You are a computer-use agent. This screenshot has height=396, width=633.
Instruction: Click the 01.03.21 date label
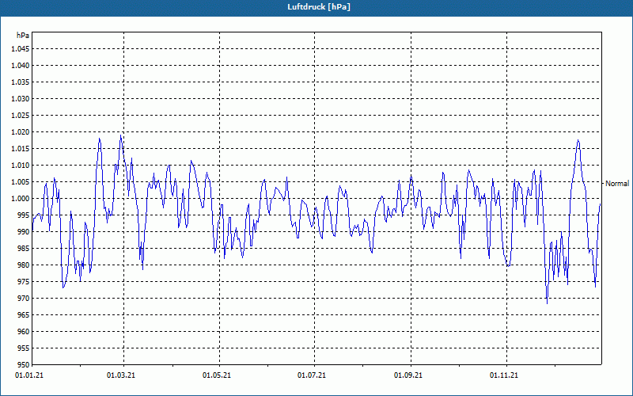point(121,375)
